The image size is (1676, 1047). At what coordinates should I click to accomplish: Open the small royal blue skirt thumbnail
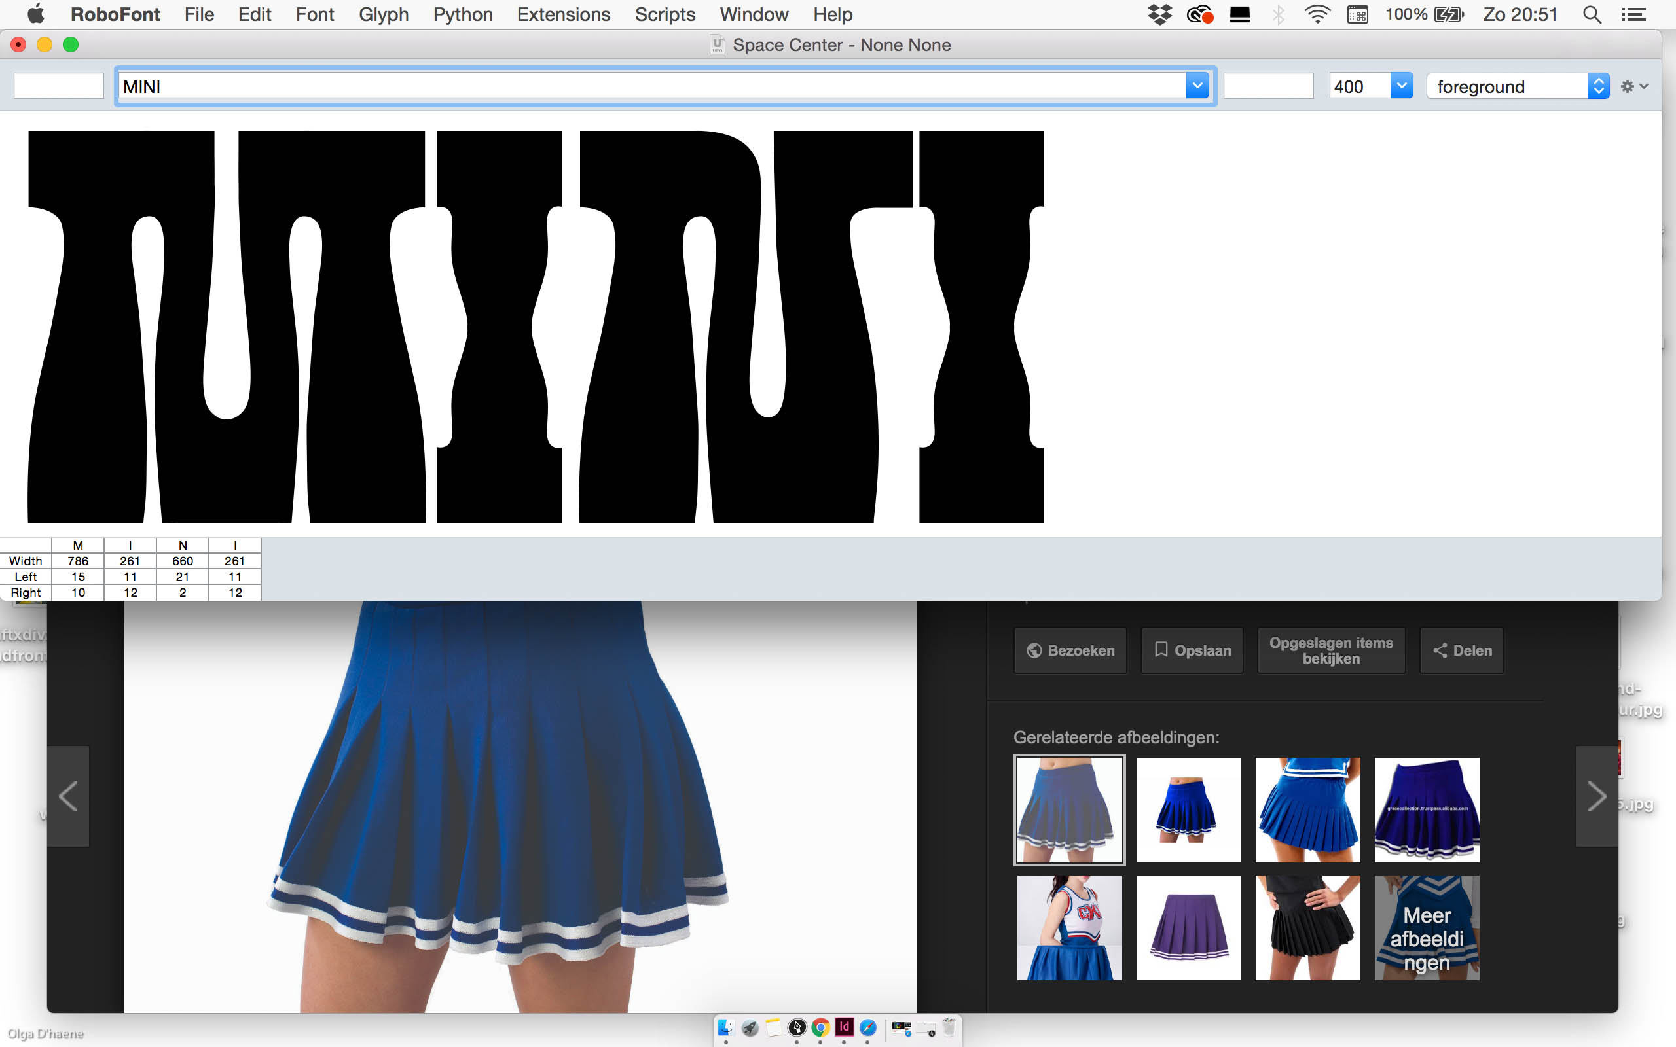pyautogui.click(x=1188, y=809)
